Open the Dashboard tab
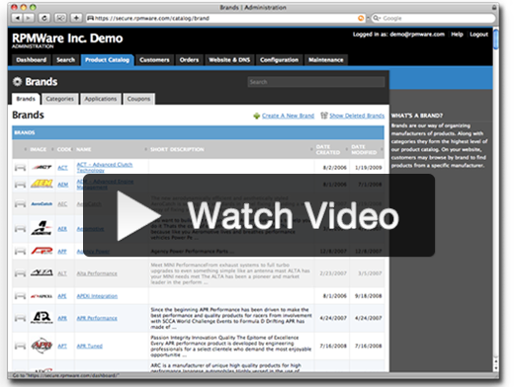 pos(32,60)
